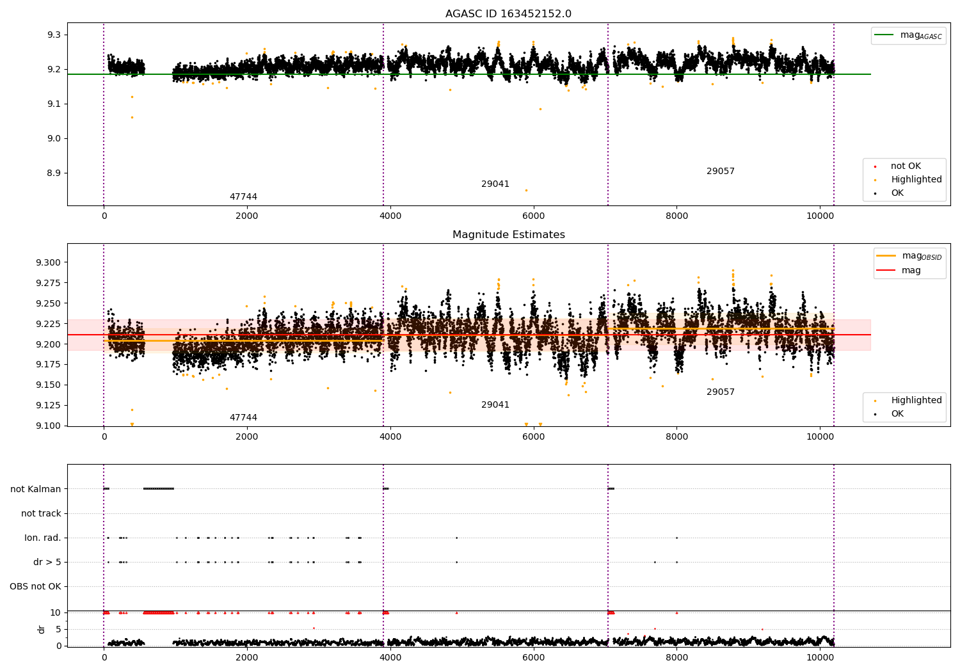Click the 9.300 y-axis tick label
The image size is (960, 672).
click(49, 262)
